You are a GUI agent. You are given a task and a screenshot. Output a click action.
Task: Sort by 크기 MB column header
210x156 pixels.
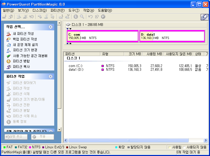pyautogui.click(x=133, y=54)
